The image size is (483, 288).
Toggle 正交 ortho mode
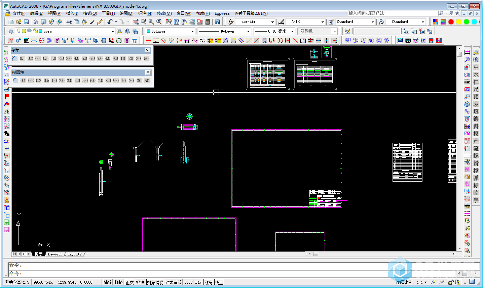(x=129, y=282)
